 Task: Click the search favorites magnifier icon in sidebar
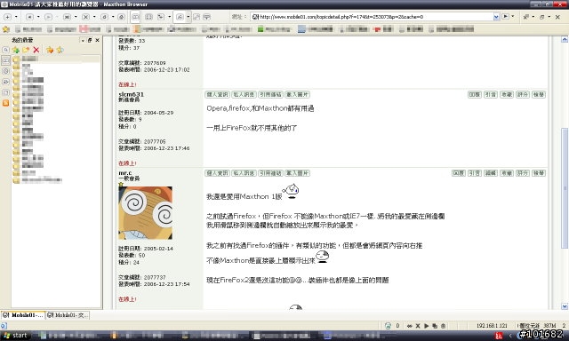tap(6, 50)
